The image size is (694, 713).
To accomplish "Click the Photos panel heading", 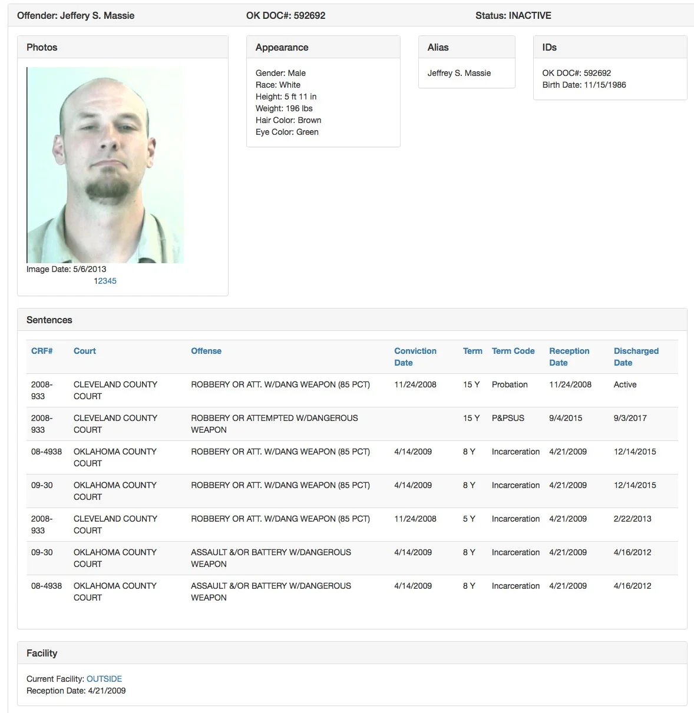I will pos(42,47).
